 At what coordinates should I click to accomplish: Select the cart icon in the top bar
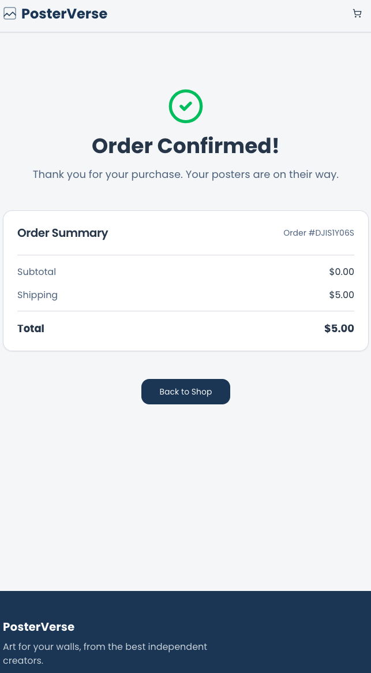click(x=357, y=13)
